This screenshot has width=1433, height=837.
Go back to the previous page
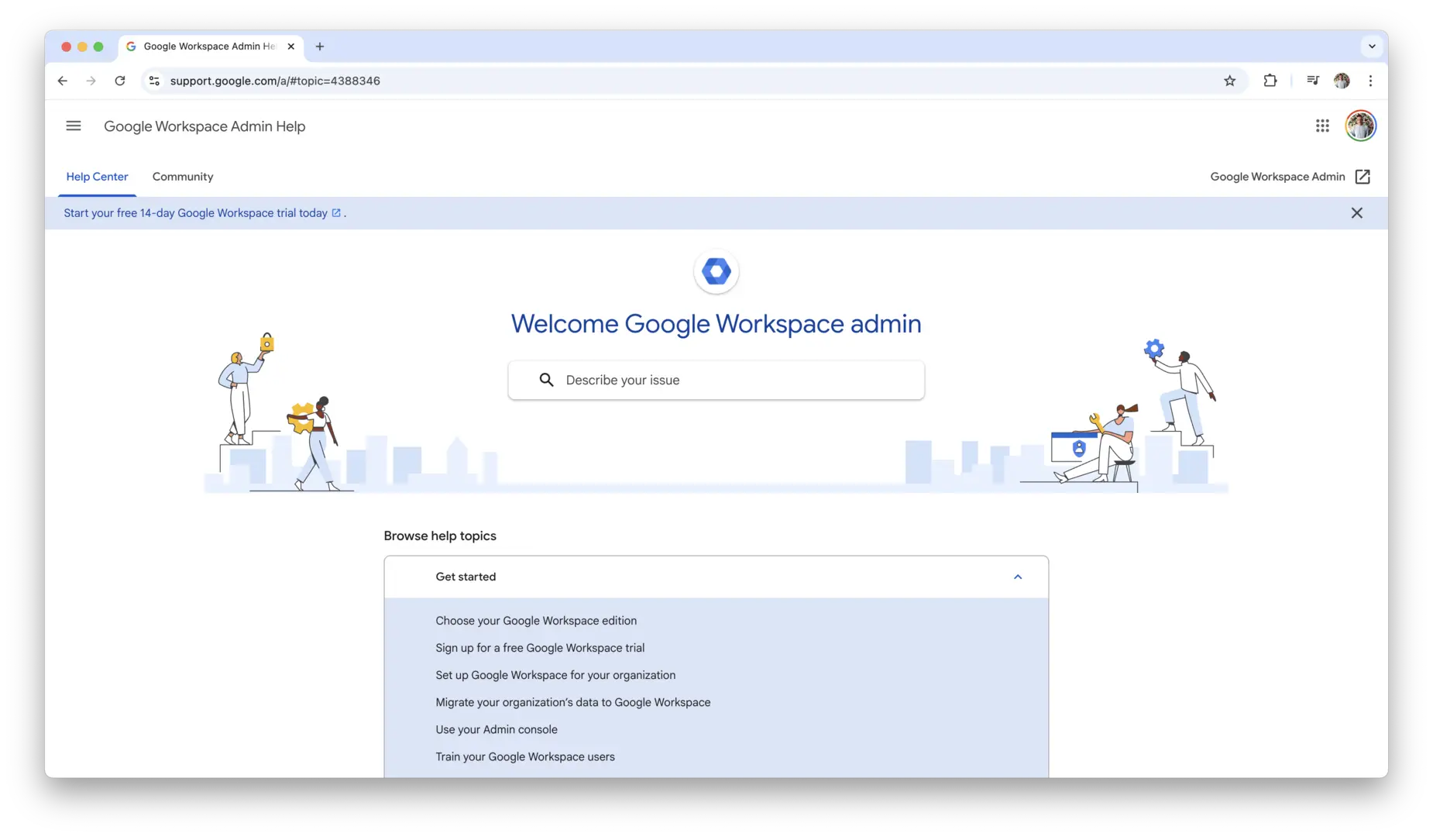coord(63,81)
